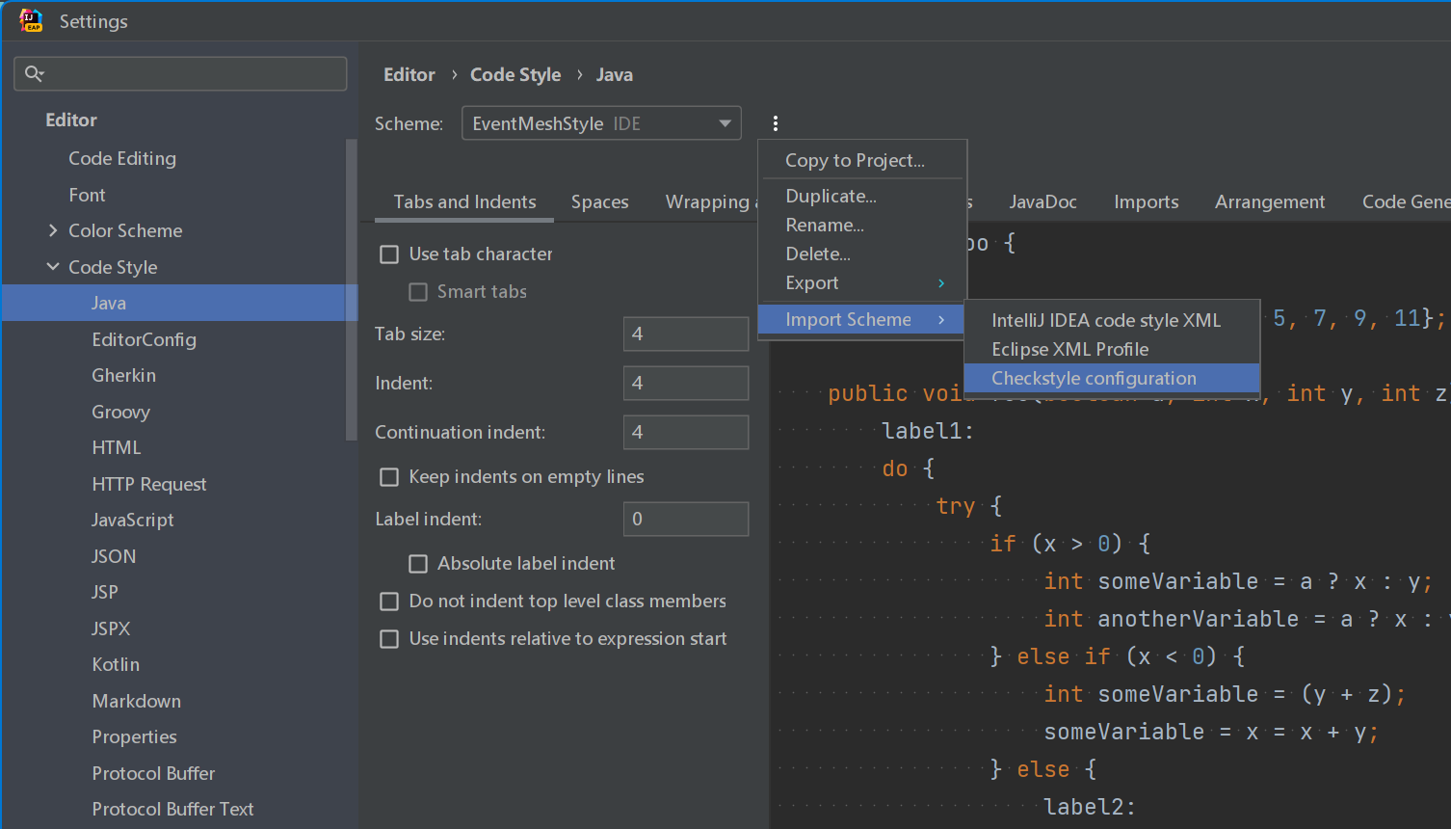This screenshot has height=829, width=1451.
Task: Click the search magnifier icon in settings
Action: click(x=35, y=73)
